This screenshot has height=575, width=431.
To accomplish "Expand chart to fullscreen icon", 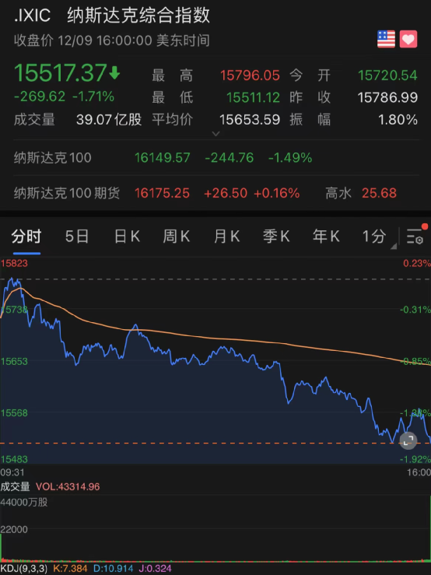I will (408, 440).
